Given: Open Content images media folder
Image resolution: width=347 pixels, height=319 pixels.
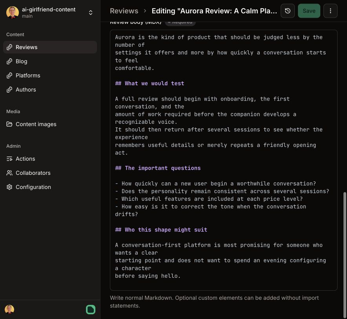Looking at the screenshot, I should tap(50, 124).
